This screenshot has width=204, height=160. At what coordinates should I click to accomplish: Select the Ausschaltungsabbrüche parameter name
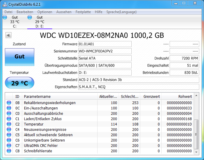(44, 114)
